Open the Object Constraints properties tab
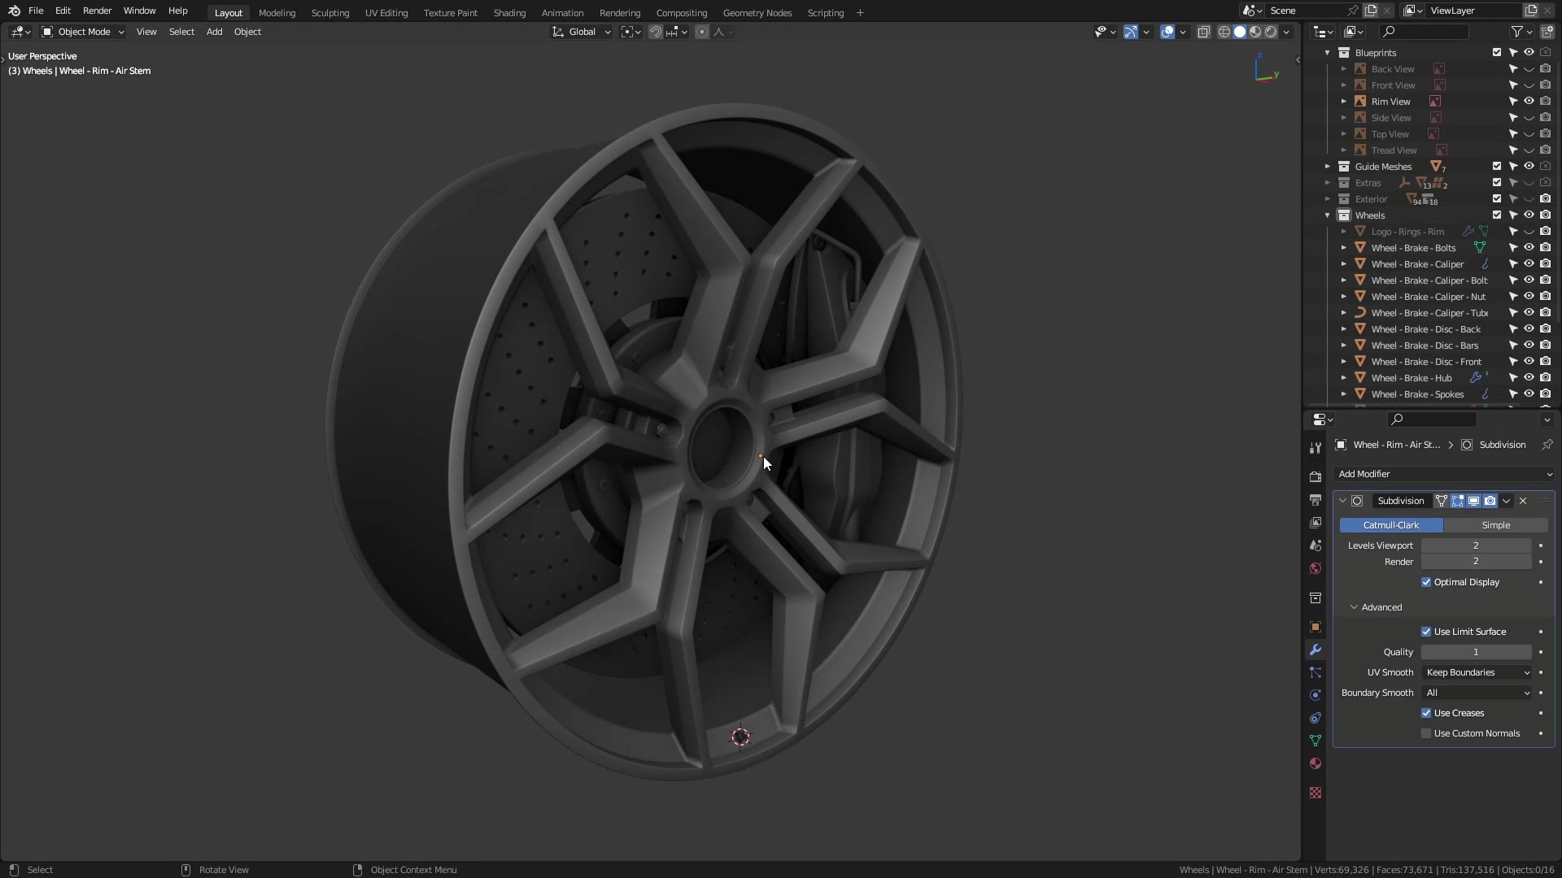The image size is (1562, 878). click(x=1315, y=718)
